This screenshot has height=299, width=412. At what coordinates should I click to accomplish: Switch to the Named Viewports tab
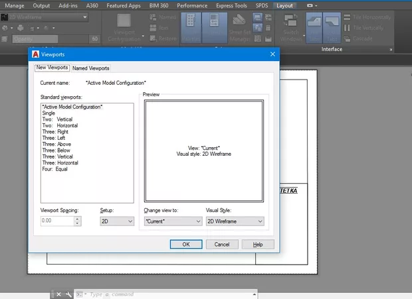pos(91,68)
